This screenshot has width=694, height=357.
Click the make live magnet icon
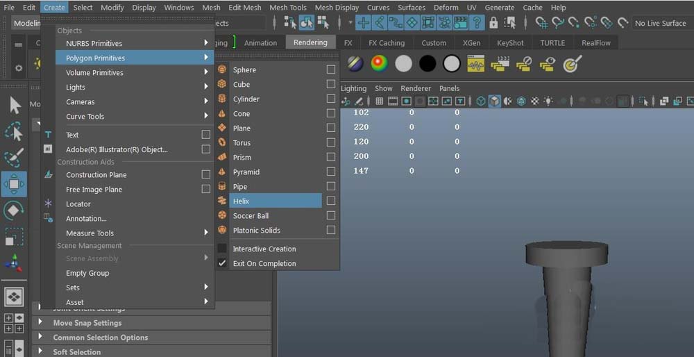(623, 23)
